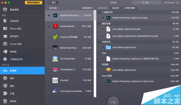
Task: Click the Adobe Reader app icon
Action: click(x=55, y=26)
